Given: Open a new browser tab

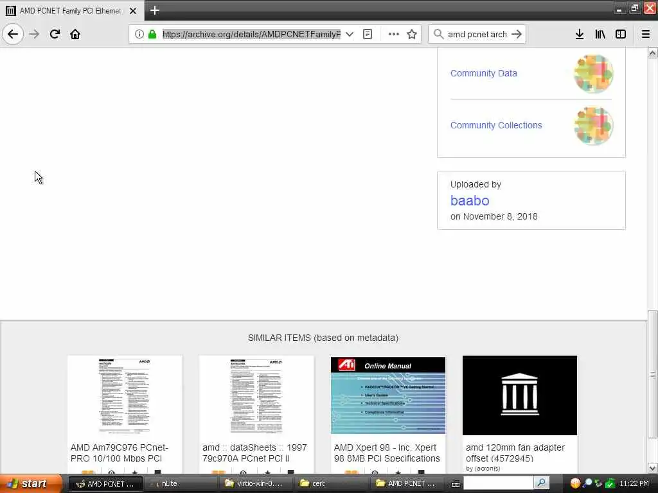Looking at the screenshot, I should click(154, 10).
